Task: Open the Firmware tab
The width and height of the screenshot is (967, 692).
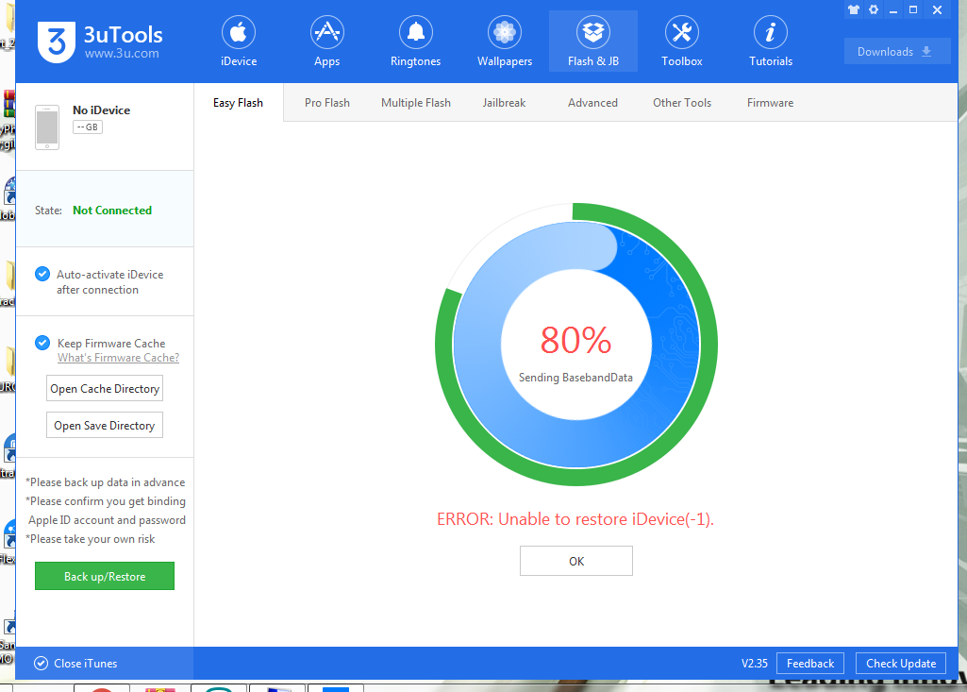Action: click(x=770, y=103)
